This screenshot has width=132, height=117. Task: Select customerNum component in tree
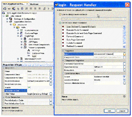[38, 53]
